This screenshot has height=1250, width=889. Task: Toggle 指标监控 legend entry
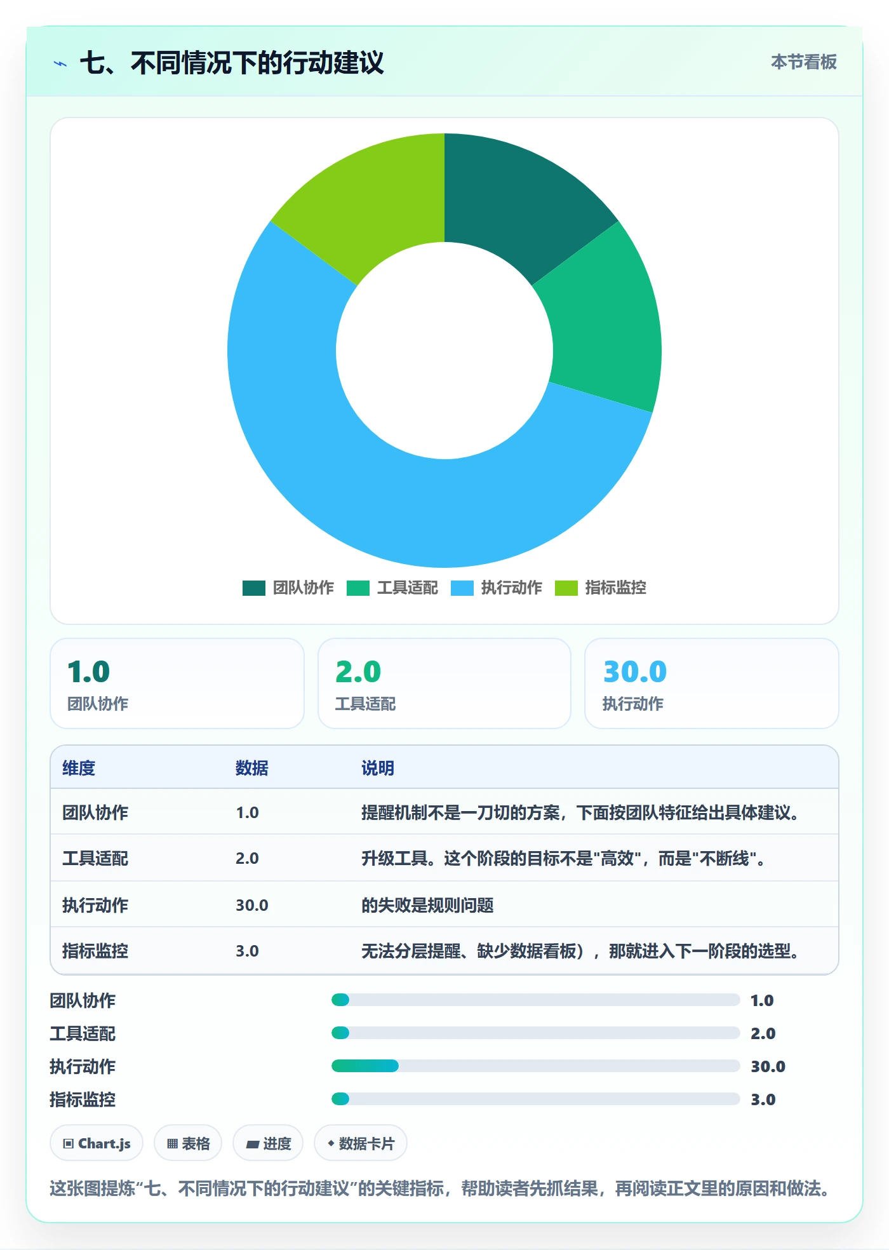(600, 588)
